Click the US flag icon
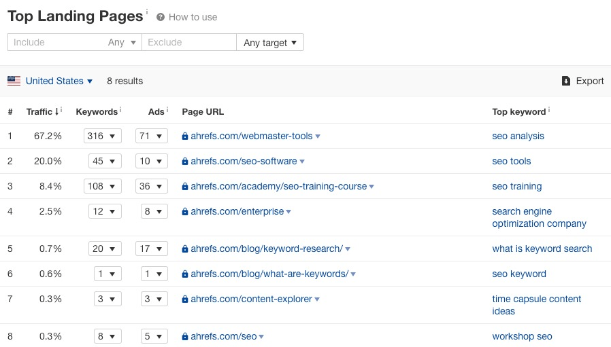The height and width of the screenshot is (347, 611). [14, 81]
